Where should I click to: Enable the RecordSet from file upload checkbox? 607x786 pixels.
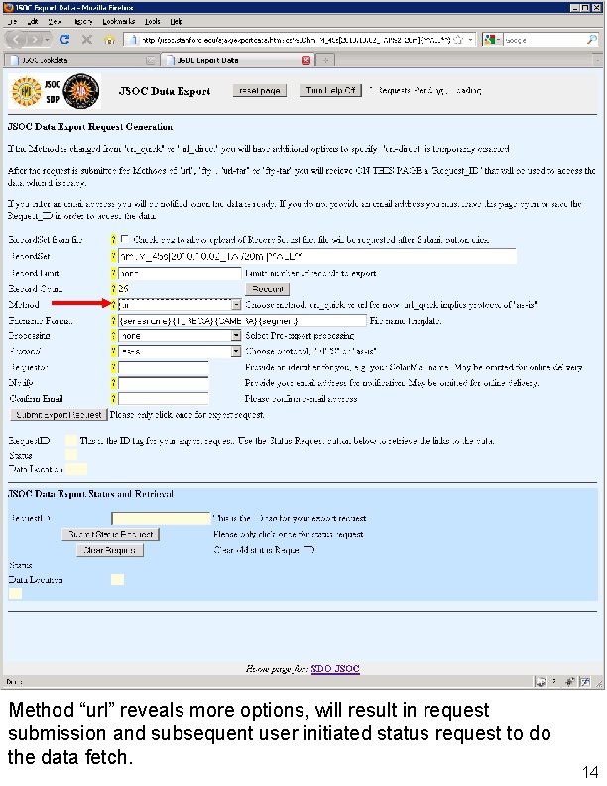124,239
